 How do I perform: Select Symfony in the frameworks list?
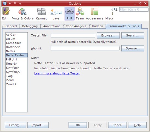pos(16,68)
